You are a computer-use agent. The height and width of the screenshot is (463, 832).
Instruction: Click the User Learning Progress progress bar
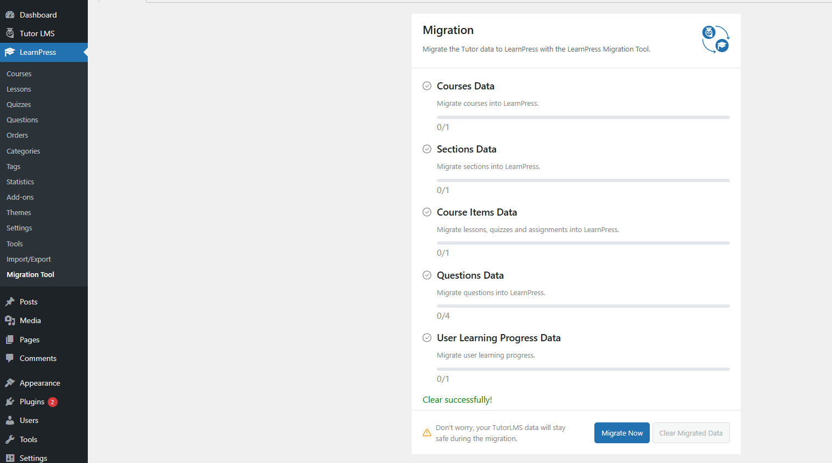click(x=583, y=369)
